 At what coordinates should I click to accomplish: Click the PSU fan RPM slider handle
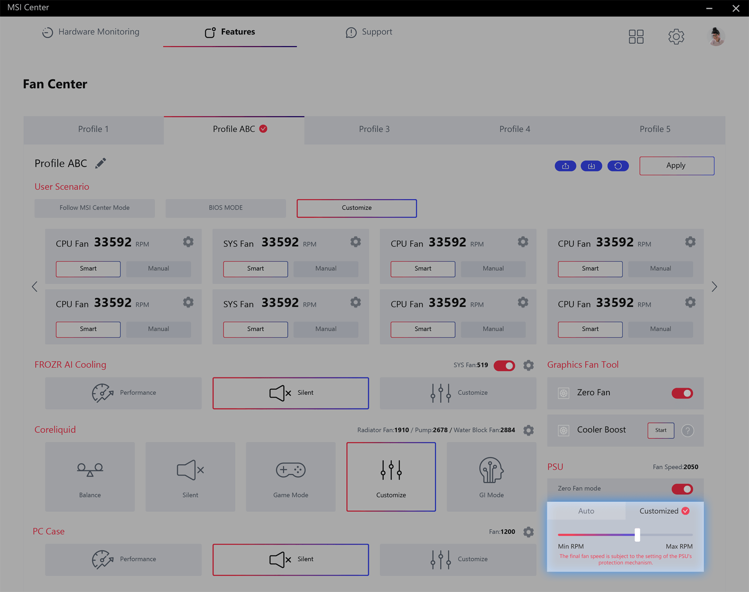(637, 534)
